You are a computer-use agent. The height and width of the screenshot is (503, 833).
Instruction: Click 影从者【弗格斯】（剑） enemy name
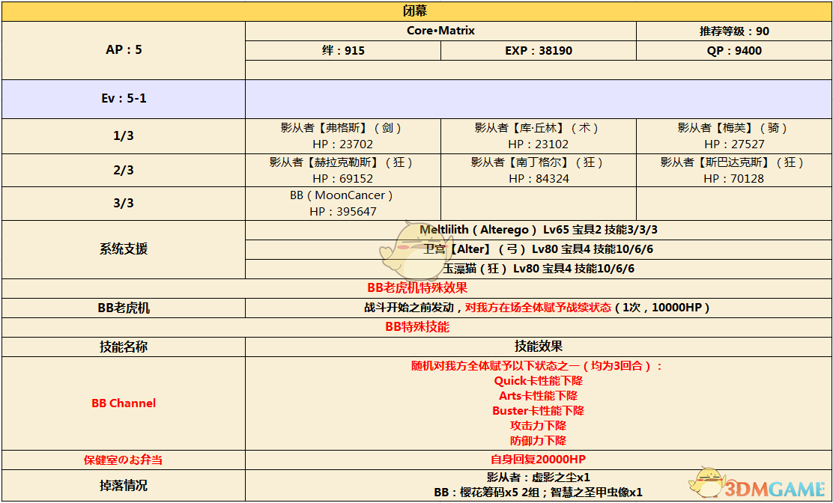(x=342, y=128)
